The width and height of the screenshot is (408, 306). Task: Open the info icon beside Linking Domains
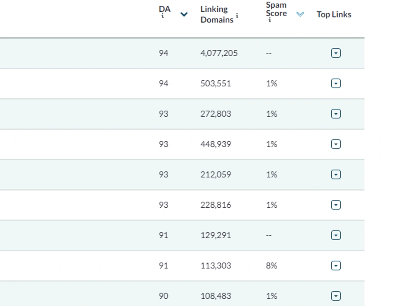[237, 16]
